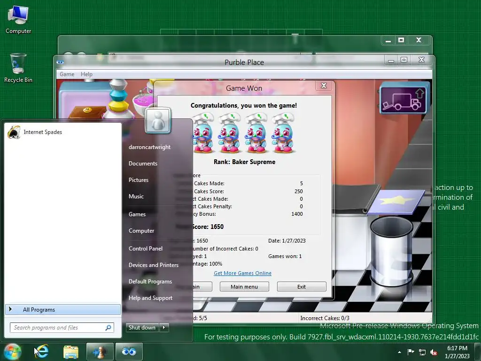Click the Internet Spades program icon
The image size is (481, 361).
coord(14,132)
